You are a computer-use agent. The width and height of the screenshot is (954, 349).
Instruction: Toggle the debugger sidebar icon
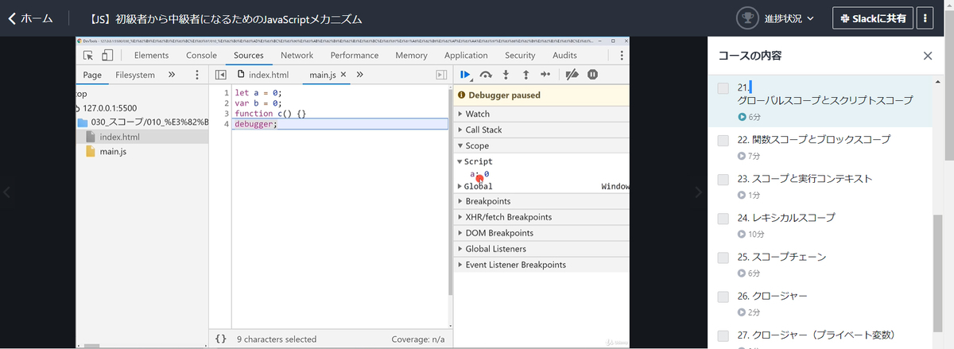tap(441, 75)
